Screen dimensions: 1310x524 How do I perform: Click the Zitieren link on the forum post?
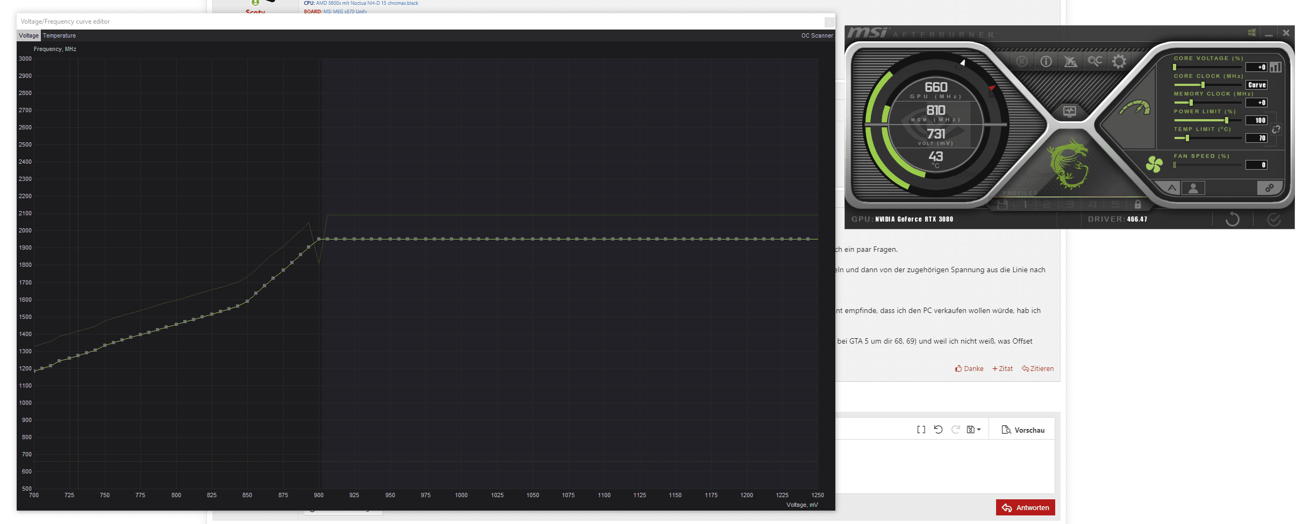pyautogui.click(x=1037, y=368)
